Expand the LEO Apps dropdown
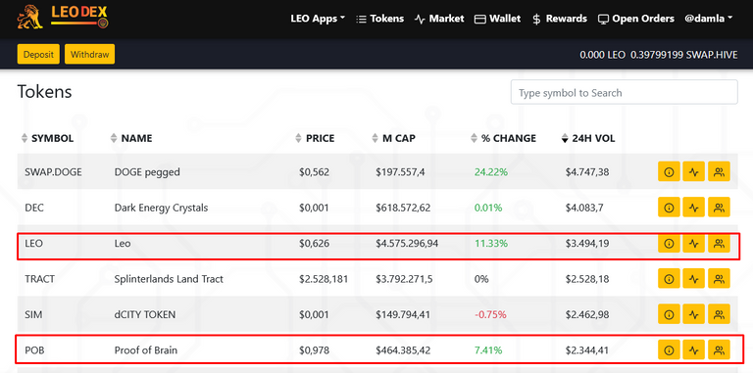Screen dimensions: 753x373 pyautogui.click(x=318, y=19)
